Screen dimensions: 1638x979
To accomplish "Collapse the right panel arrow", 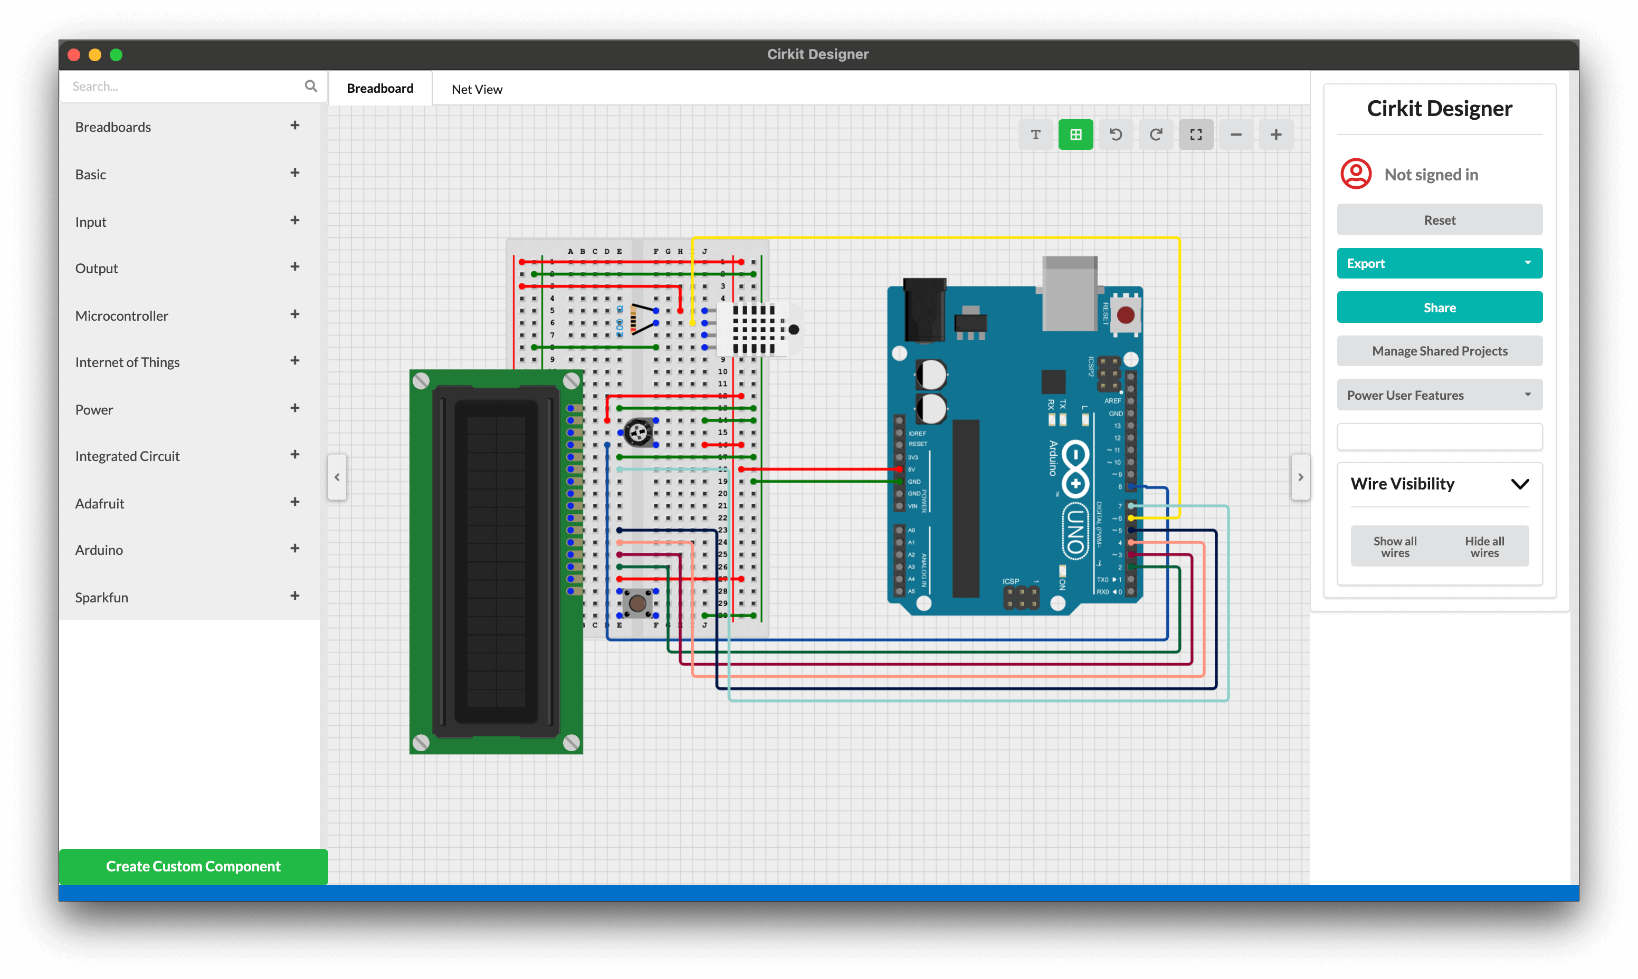I will point(1300,477).
